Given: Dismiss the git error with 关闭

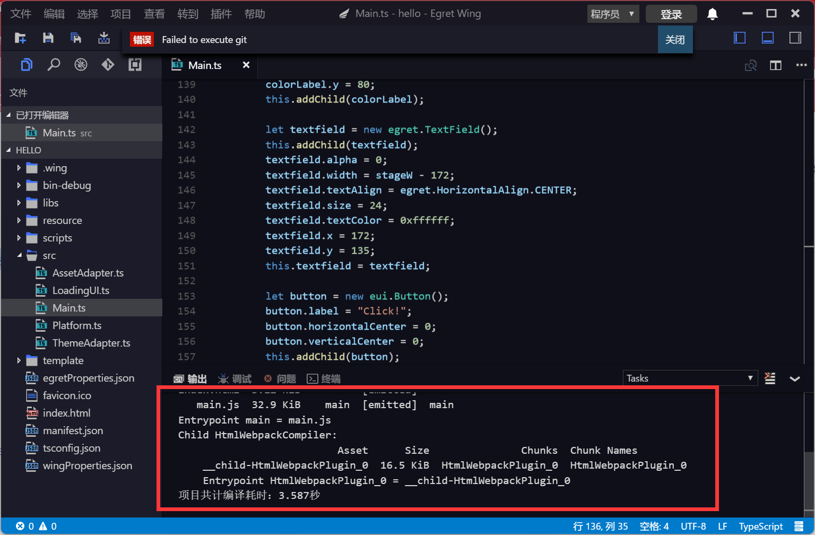Looking at the screenshot, I should (675, 39).
